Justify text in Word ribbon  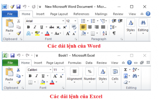point(103,27)
